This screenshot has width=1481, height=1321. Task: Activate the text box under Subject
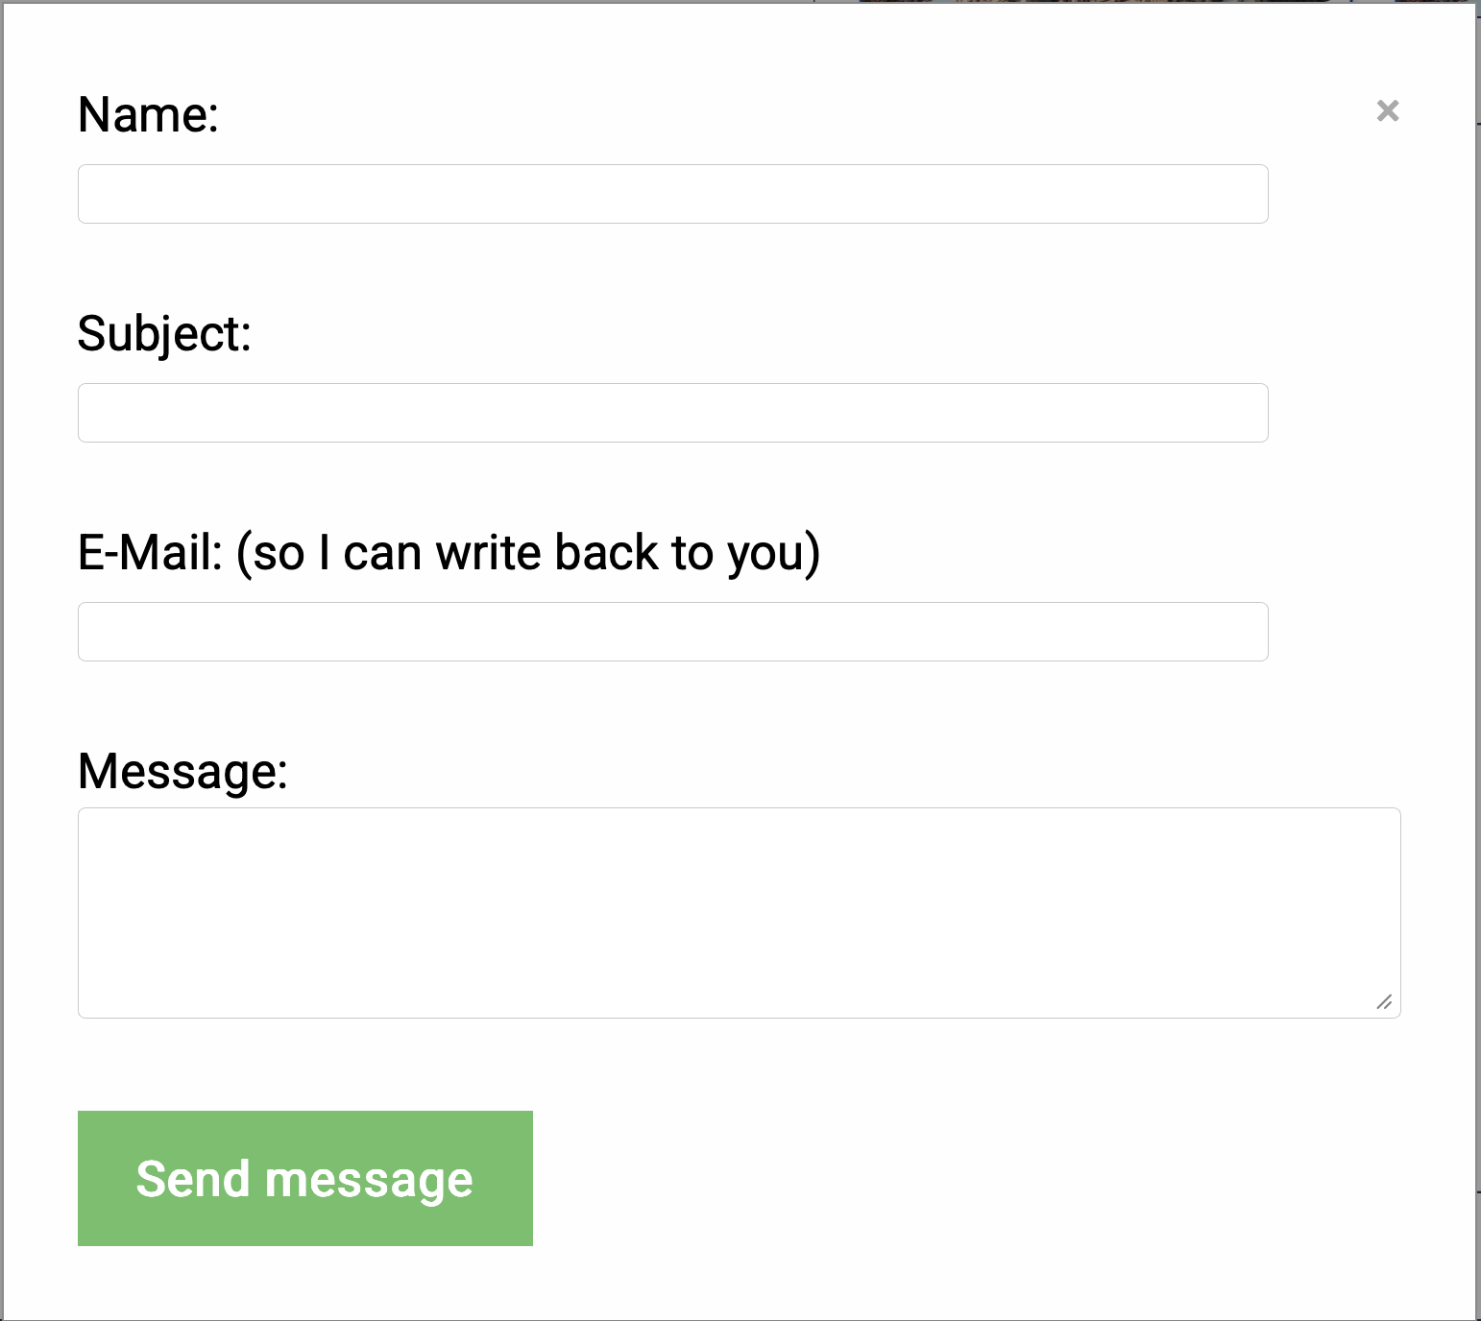(x=672, y=413)
